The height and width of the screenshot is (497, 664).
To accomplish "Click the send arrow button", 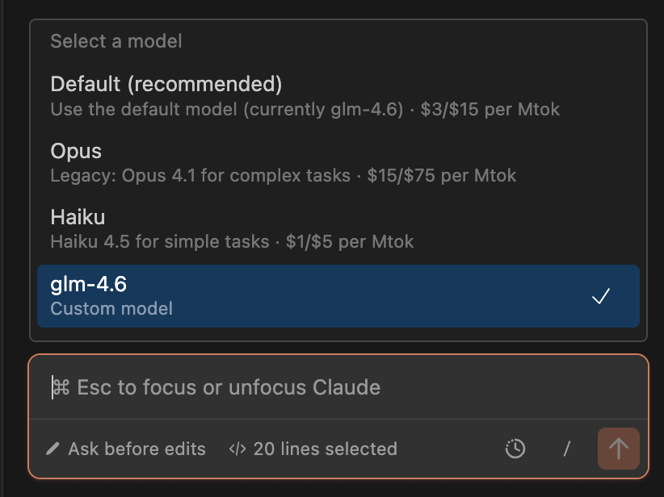I will coord(618,449).
